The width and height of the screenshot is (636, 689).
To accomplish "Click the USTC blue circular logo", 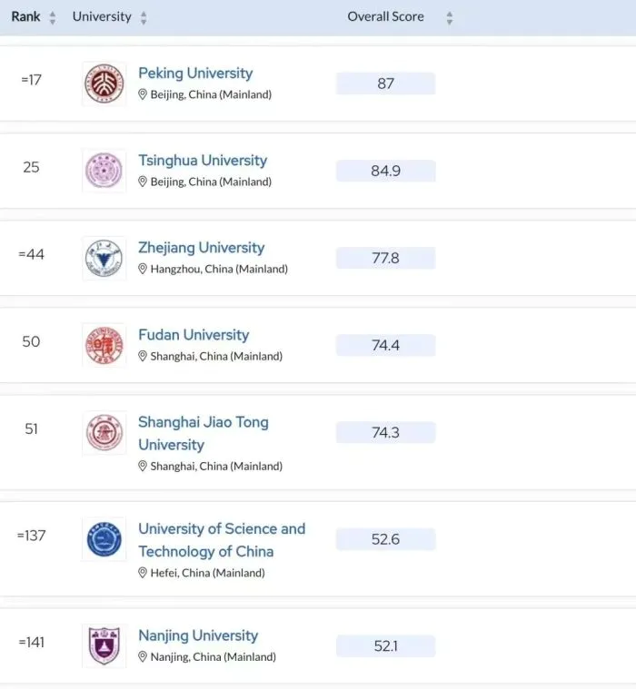I will pyautogui.click(x=104, y=539).
